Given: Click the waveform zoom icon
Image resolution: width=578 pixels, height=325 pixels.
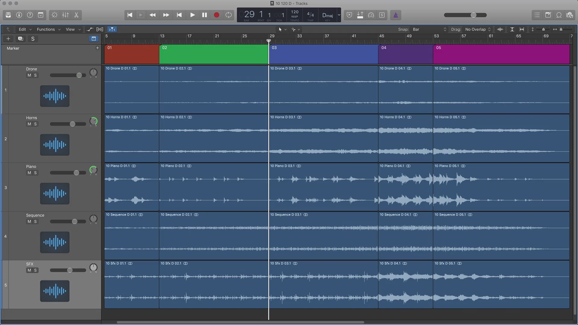Looking at the screenshot, I should [500, 29].
